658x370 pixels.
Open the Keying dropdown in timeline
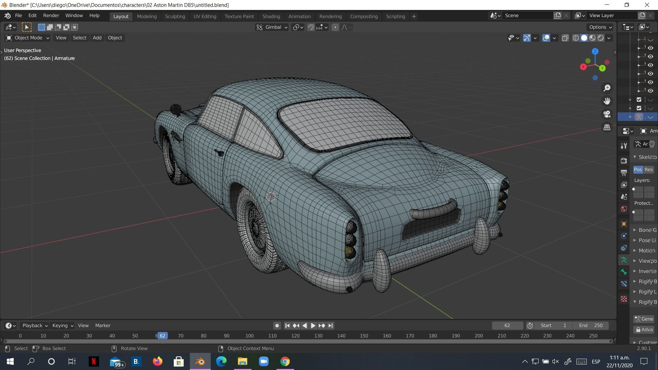coord(62,325)
